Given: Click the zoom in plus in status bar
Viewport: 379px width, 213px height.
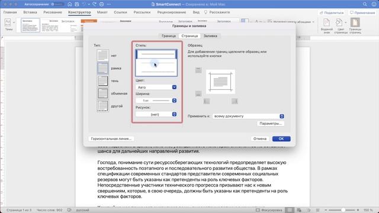Looking at the screenshot, I should (x=358, y=210).
